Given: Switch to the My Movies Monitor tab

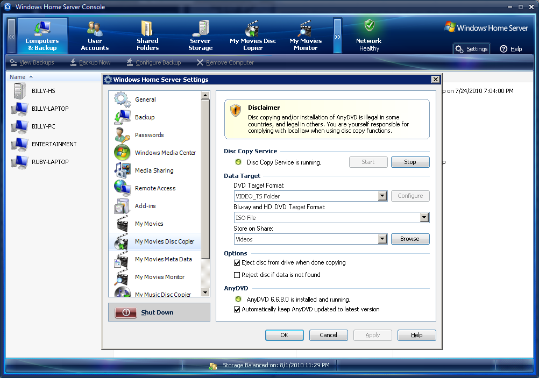Looking at the screenshot, I should click(x=306, y=35).
